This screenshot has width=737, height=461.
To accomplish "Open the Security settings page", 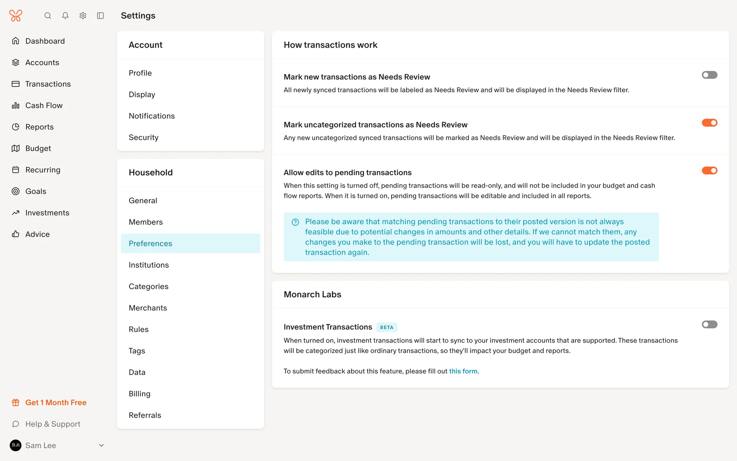I will [144, 138].
